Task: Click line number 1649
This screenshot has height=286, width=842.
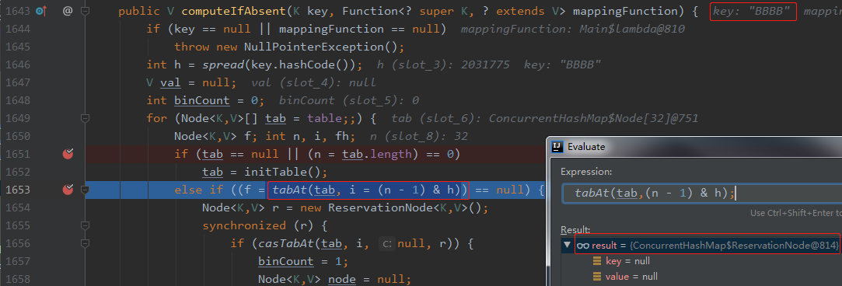Action: coord(18,118)
